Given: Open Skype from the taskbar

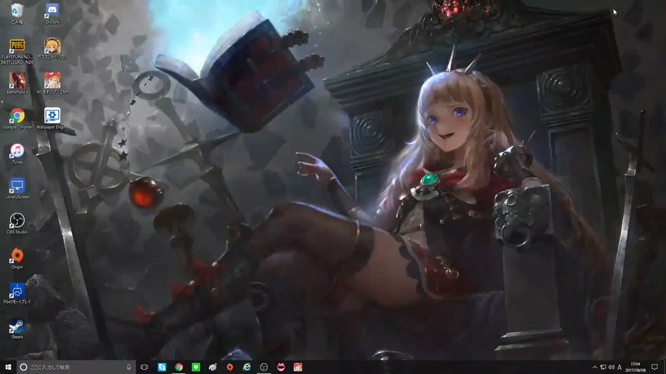Looking at the screenshot, I should [x=162, y=367].
